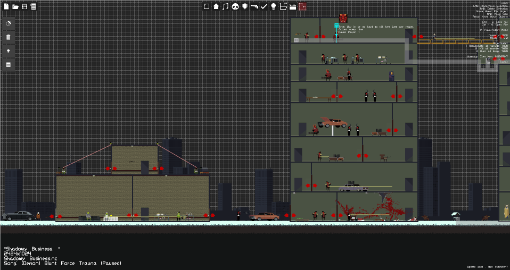Select the walls house icon tool

216,6
